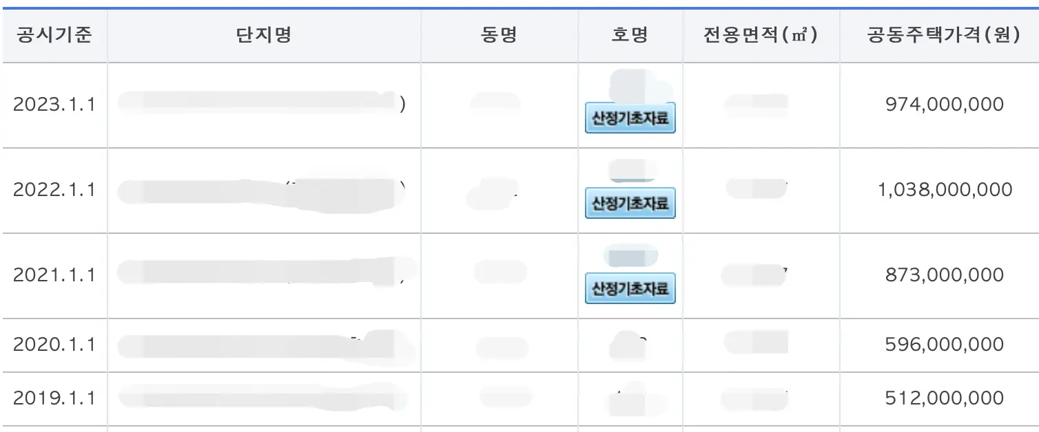Screen dimensions: 1039x432
Task: Click the year cell 2023.1.1
Action: click(54, 104)
